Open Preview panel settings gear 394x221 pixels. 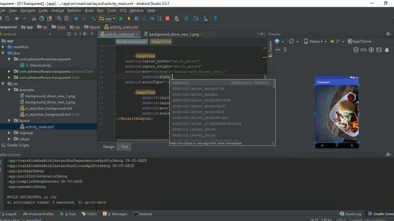tap(388, 34)
